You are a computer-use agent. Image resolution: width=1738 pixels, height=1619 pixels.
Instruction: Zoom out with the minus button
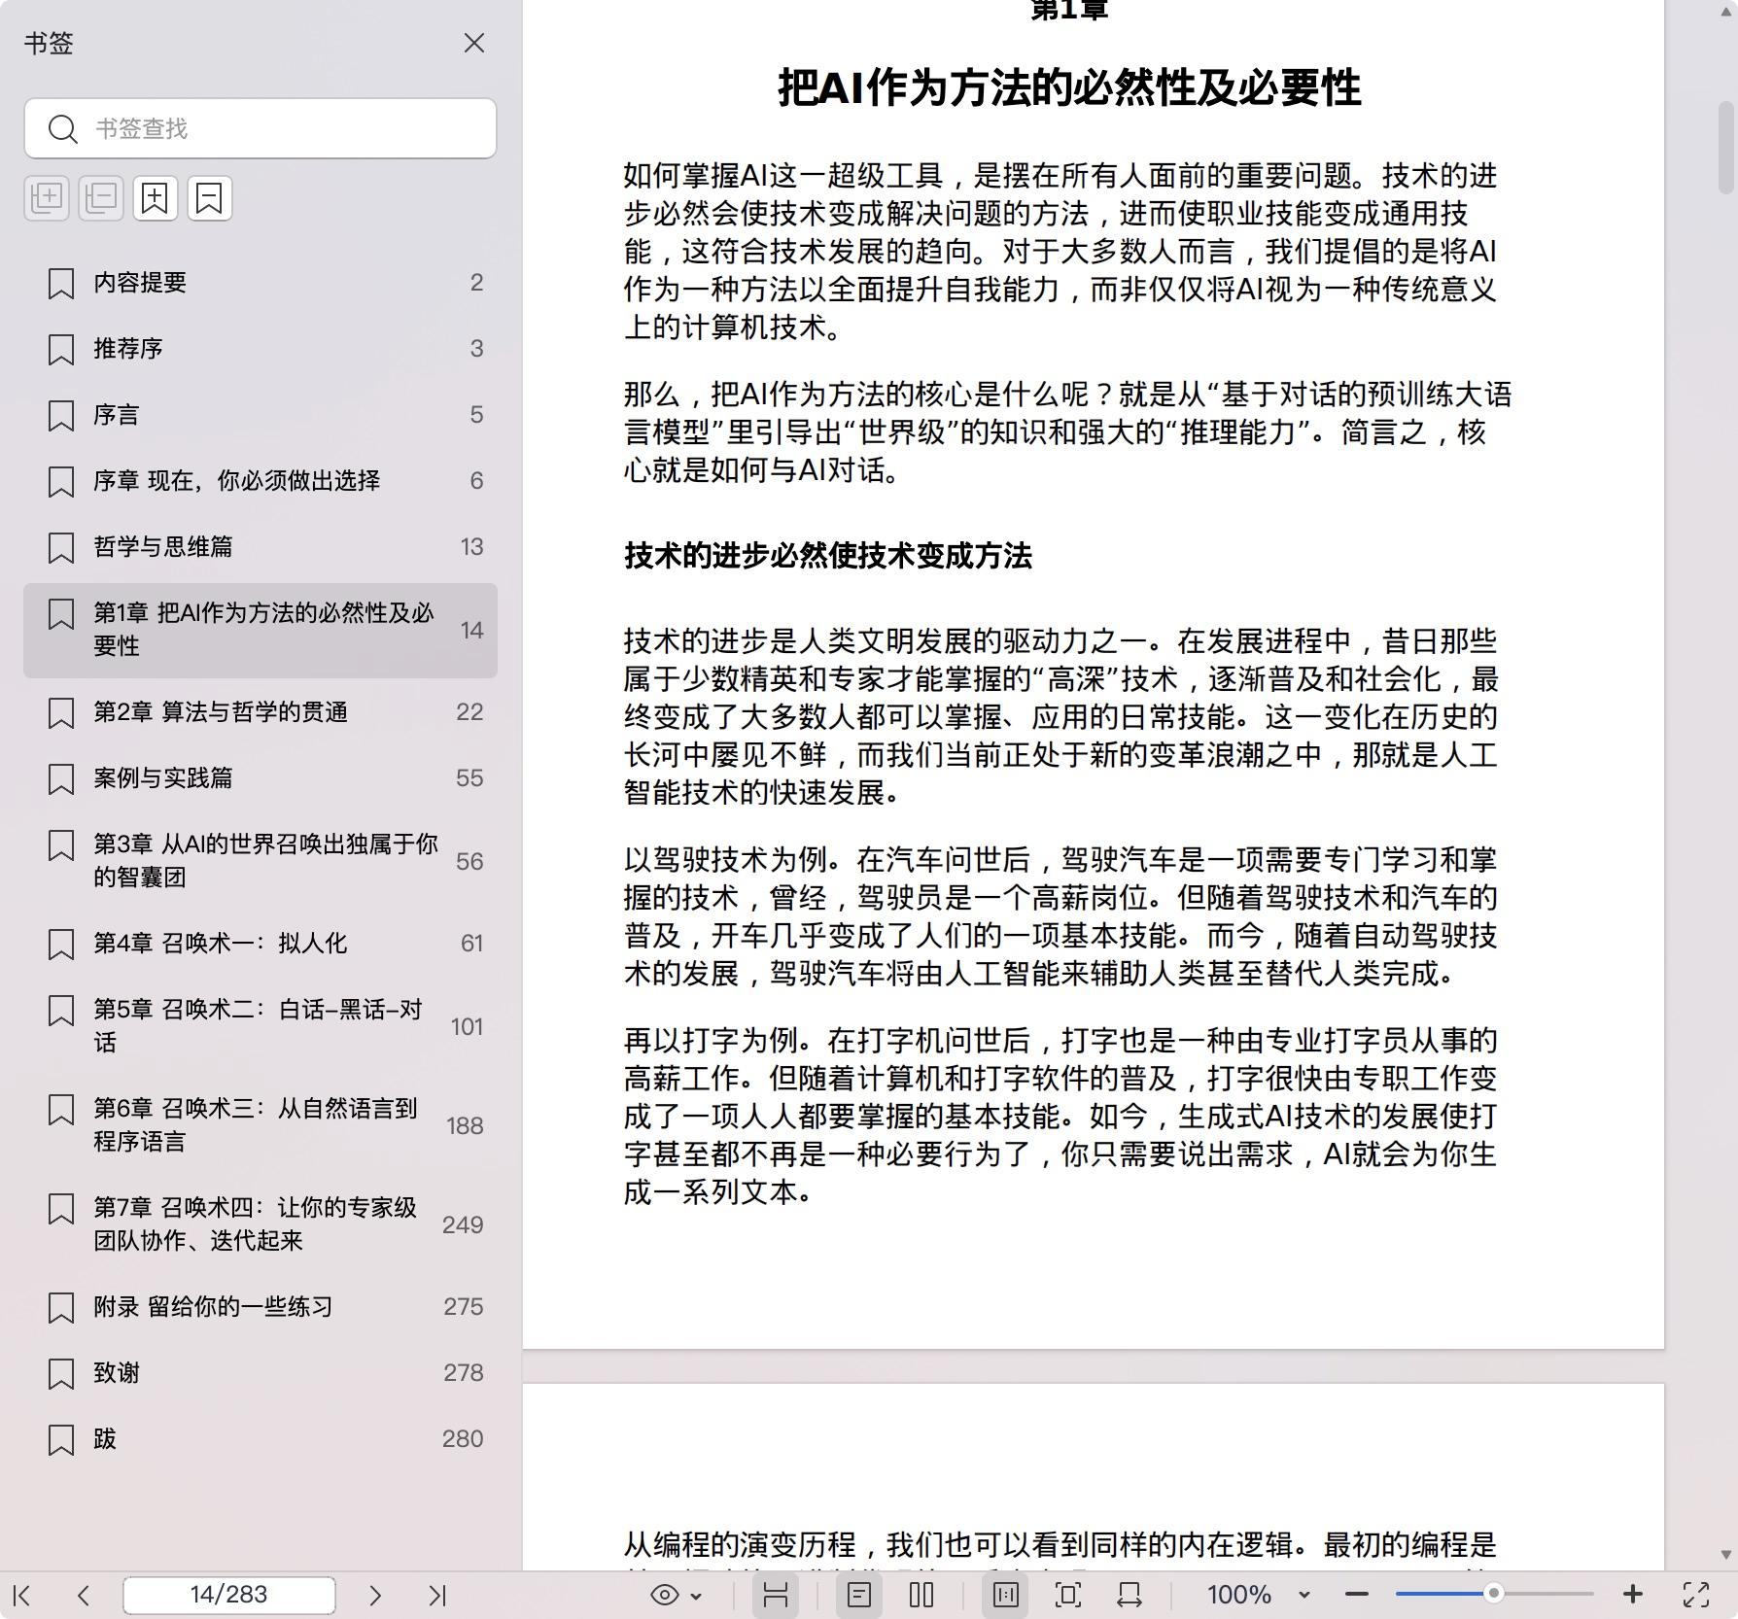pos(1357,1595)
